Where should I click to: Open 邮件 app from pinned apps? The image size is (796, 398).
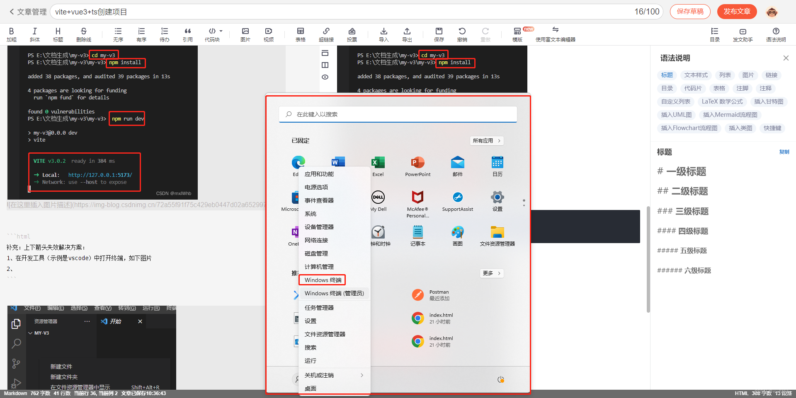(x=458, y=166)
